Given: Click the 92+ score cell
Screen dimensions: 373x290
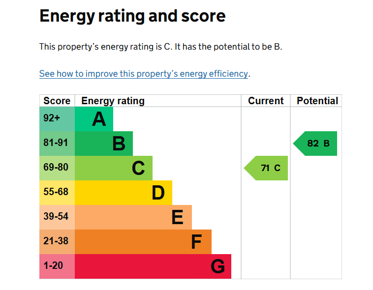Looking at the screenshot, I should coord(57,119).
